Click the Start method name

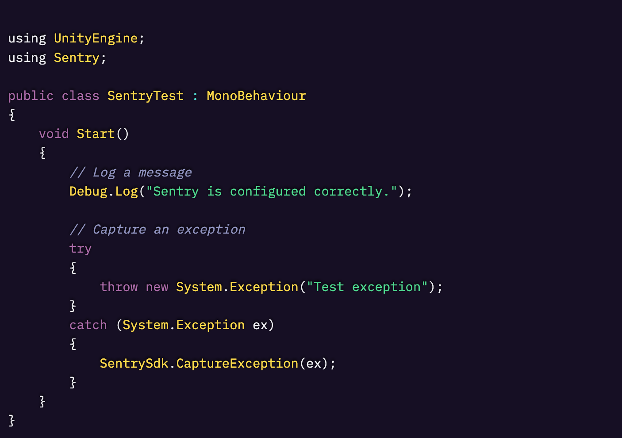tap(96, 134)
